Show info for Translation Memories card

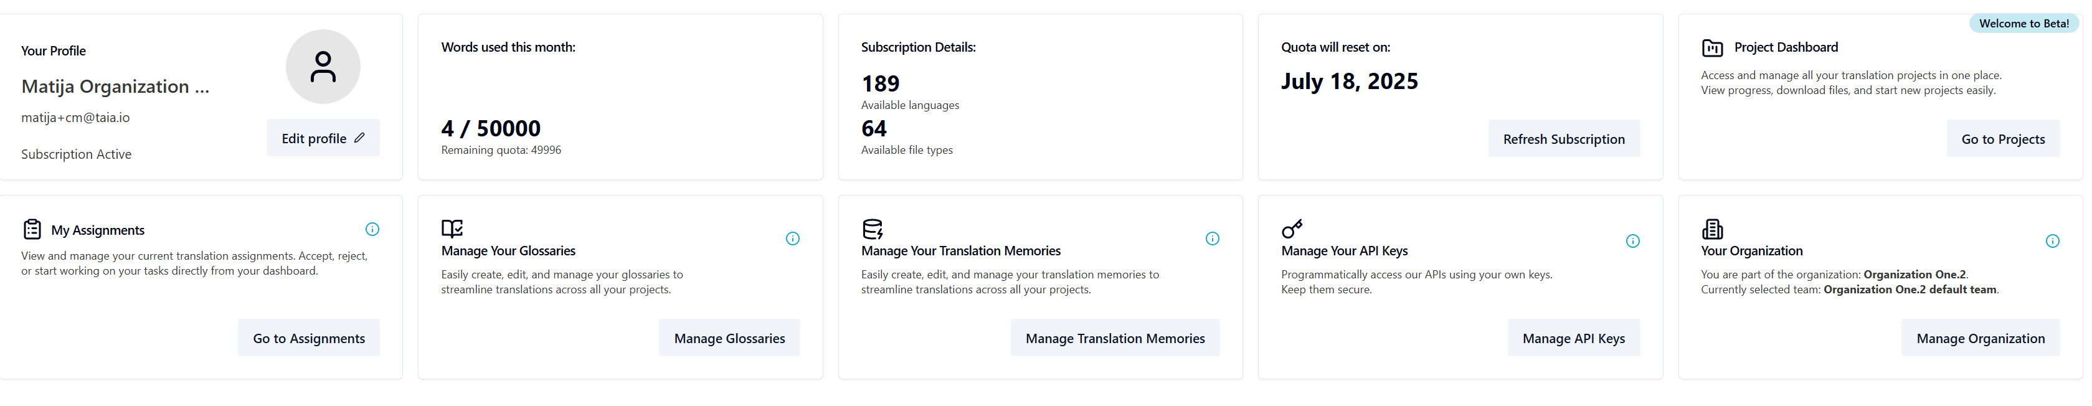[1213, 238]
